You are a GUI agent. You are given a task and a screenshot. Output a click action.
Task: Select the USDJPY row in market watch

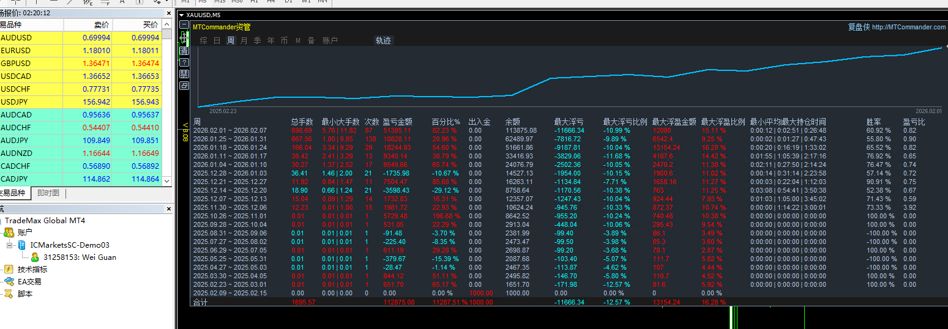coord(80,102)
